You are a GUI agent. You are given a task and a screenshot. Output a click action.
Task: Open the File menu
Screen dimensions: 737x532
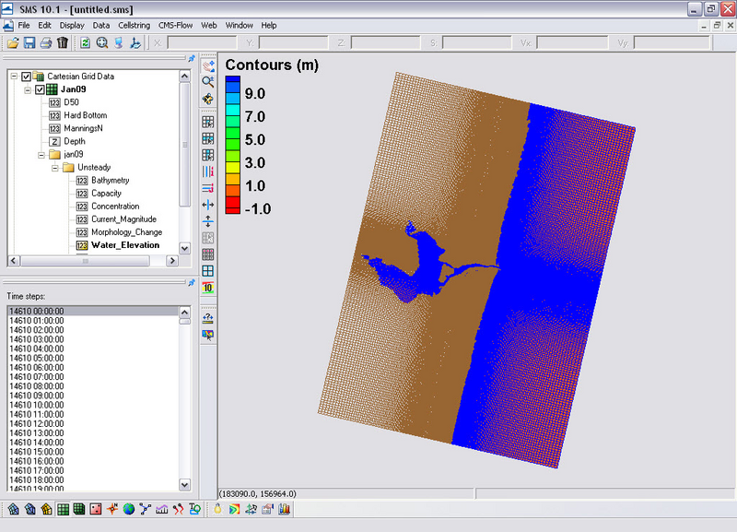tap(24, 26)
